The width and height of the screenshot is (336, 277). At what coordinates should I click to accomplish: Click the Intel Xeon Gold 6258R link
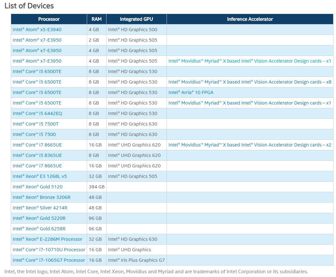coord(39,229)
